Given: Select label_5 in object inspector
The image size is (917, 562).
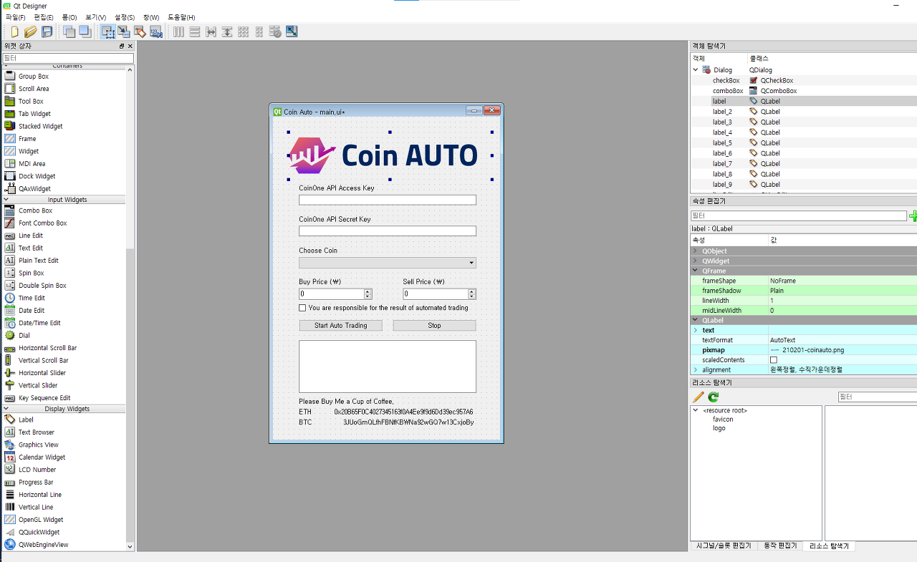Looking at the screenshot, I should coord(722,143).
